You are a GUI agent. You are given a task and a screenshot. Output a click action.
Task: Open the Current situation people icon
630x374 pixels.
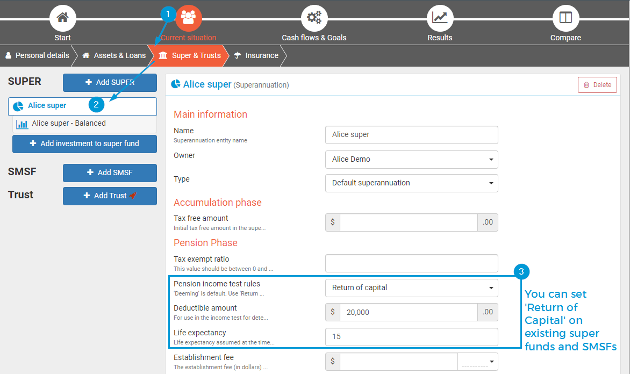tap(188, 18)
